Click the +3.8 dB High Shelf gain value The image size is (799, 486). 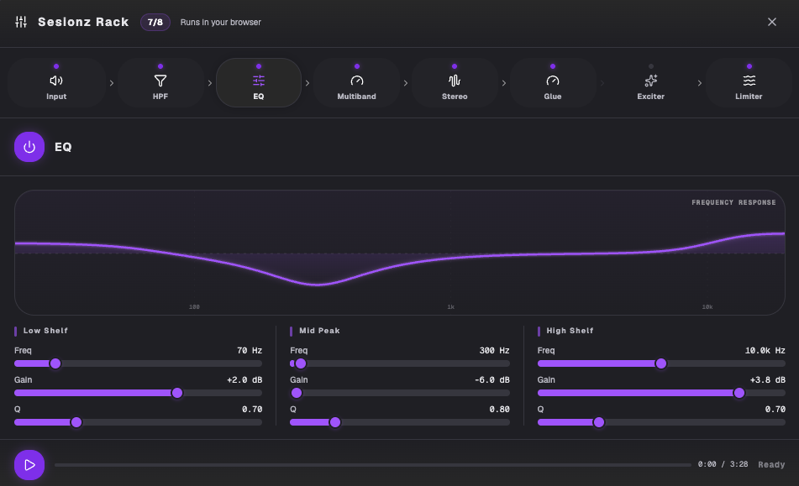[767, 380]
